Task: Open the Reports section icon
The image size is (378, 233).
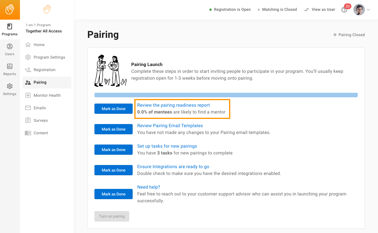Action: point(10,66)
